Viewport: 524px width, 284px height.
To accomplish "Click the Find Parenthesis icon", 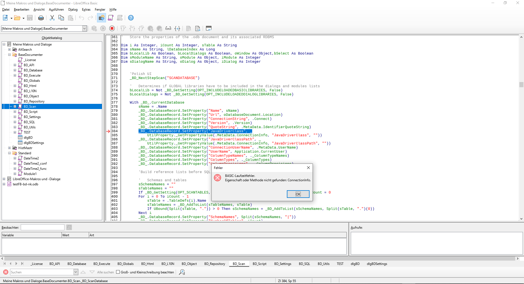I will pyautogui.click(x=177, y=28).
